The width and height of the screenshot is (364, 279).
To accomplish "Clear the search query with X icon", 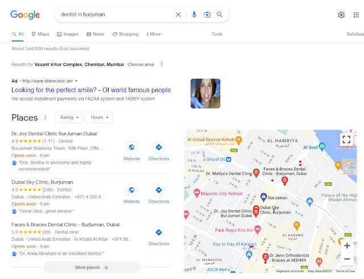I will [x=178, y=15].
